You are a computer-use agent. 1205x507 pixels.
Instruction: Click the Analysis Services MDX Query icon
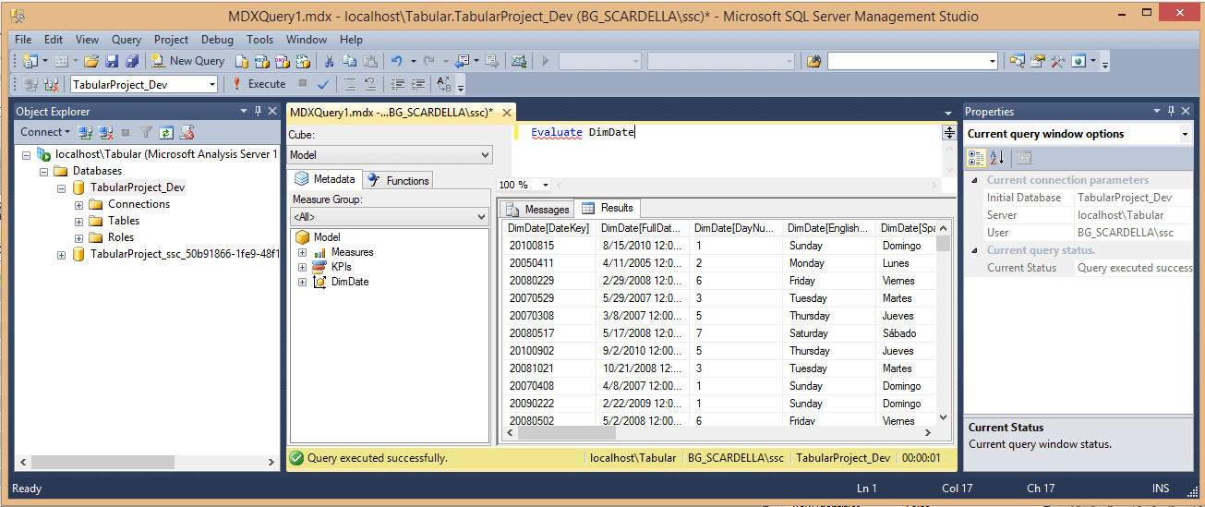click(261, 61)
